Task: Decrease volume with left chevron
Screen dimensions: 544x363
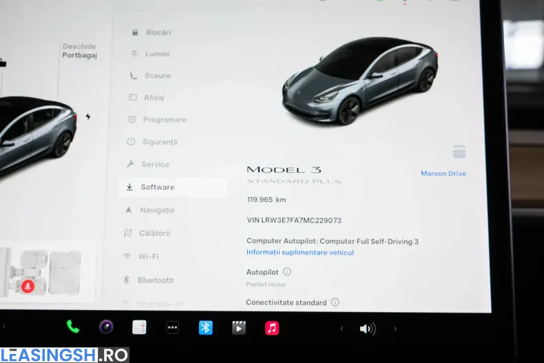Action: tap(342, 329)
